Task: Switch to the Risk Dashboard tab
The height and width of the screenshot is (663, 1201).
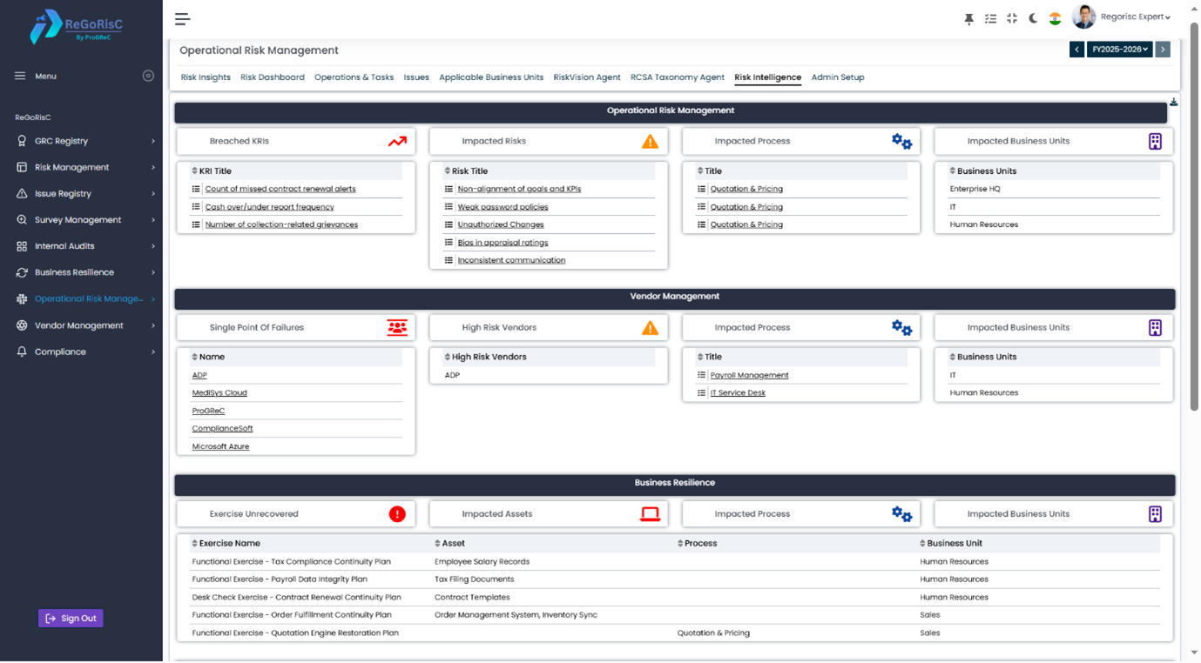Action: (x=272, y=77)
